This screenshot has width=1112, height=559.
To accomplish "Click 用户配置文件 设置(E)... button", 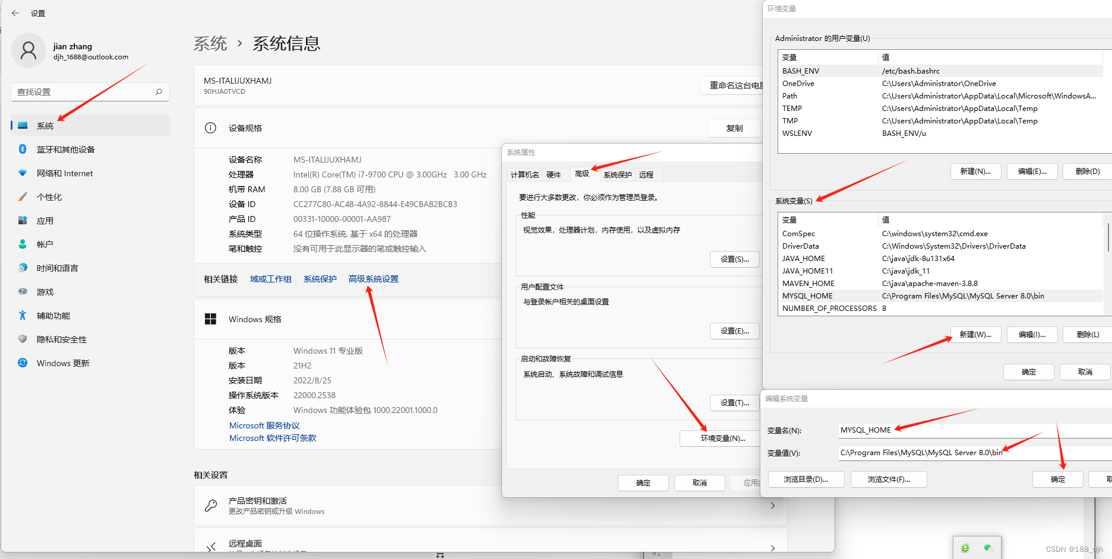I will coord(735,331).
